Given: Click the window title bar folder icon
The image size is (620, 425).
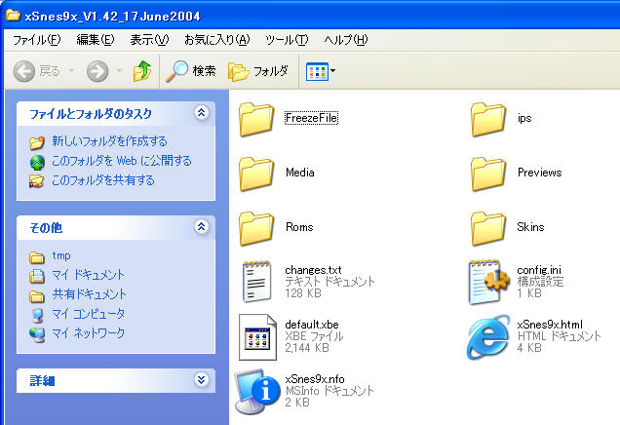Looking at the screenshot, I should point(13,16).
